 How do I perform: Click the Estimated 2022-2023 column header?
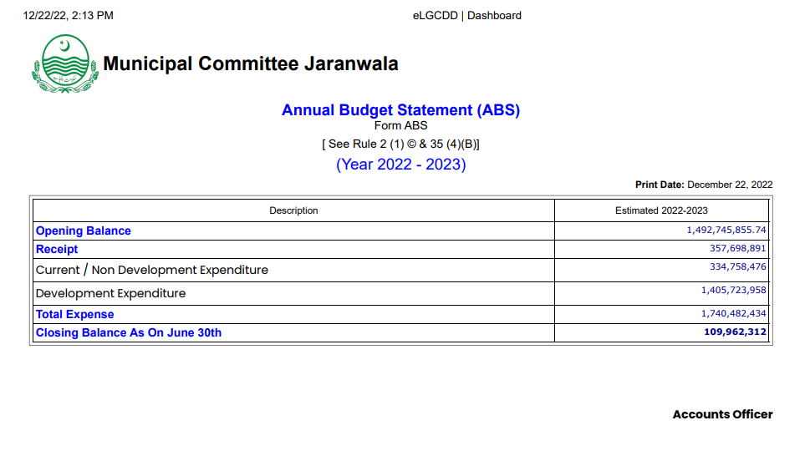click(661, 210)
